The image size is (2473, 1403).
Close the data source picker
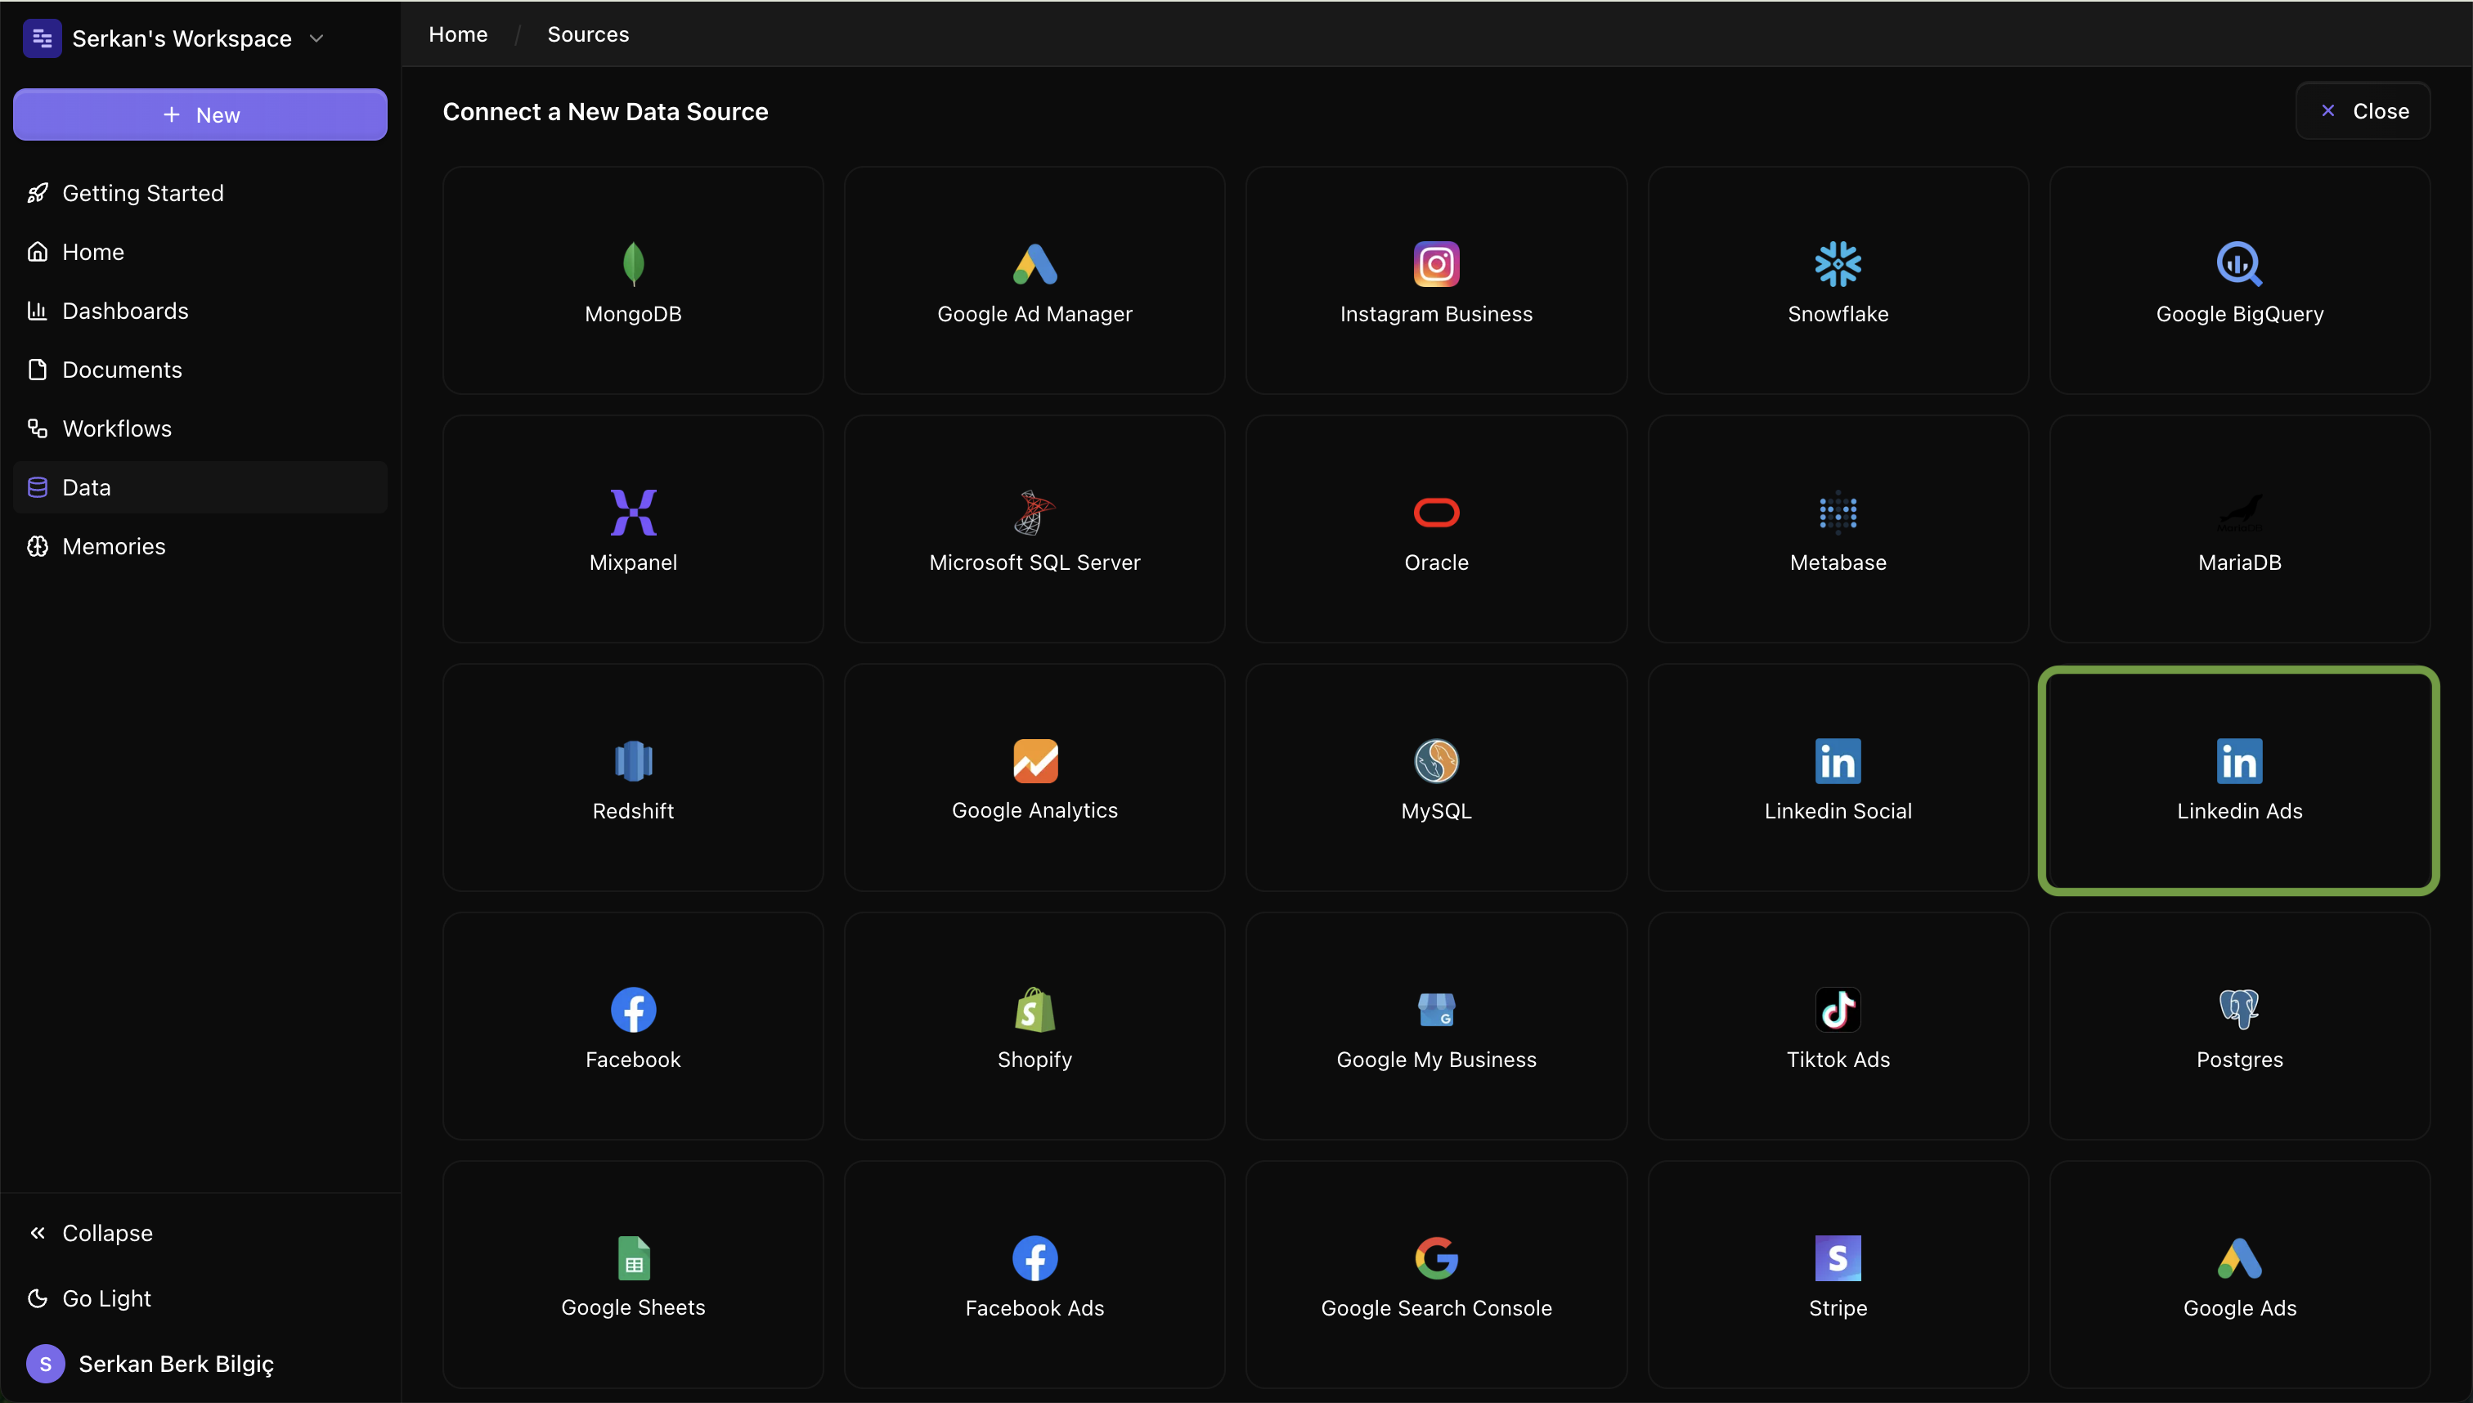coord(2362,111)
